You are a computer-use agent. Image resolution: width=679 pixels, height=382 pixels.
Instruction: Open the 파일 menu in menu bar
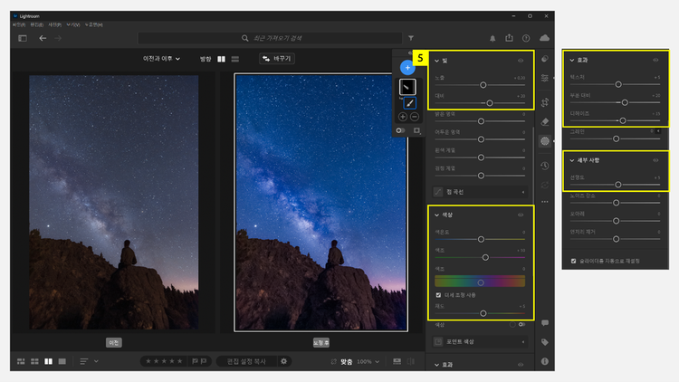(18, 24)
